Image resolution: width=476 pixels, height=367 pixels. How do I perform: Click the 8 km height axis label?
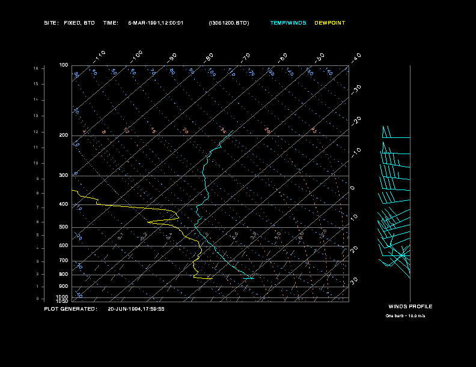(x=38, y=193)
